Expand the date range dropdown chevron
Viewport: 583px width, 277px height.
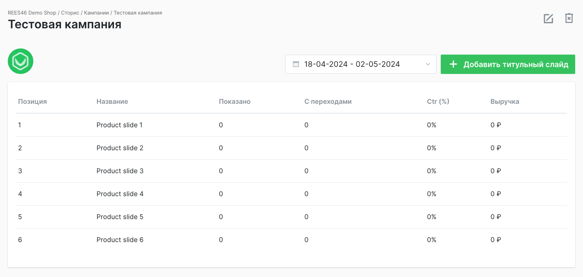[x=428, y=64]
